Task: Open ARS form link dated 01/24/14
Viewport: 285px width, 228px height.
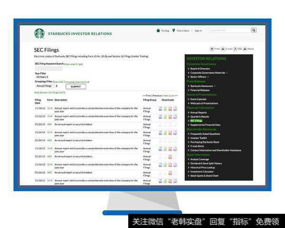Action: (x=49, y=140)
